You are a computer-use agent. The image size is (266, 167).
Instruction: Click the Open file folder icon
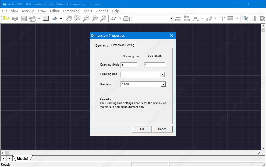6,19
